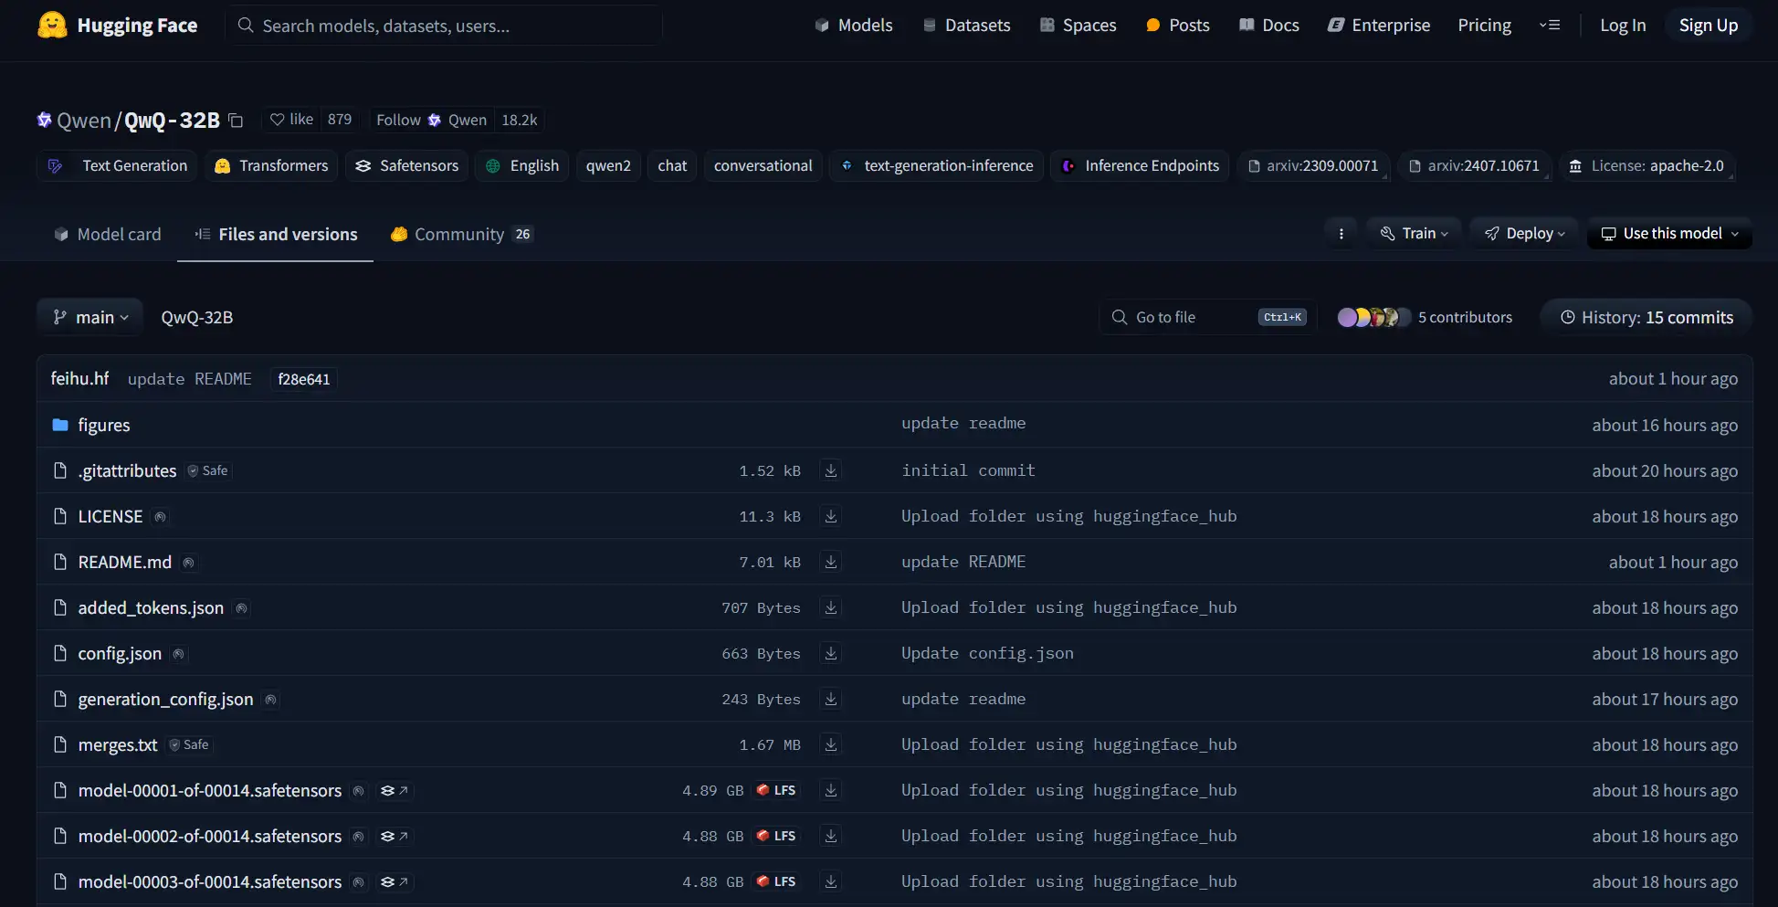View safetensors info for model-00002 file
Screen dimensions: 1778x907
[395, 836]
